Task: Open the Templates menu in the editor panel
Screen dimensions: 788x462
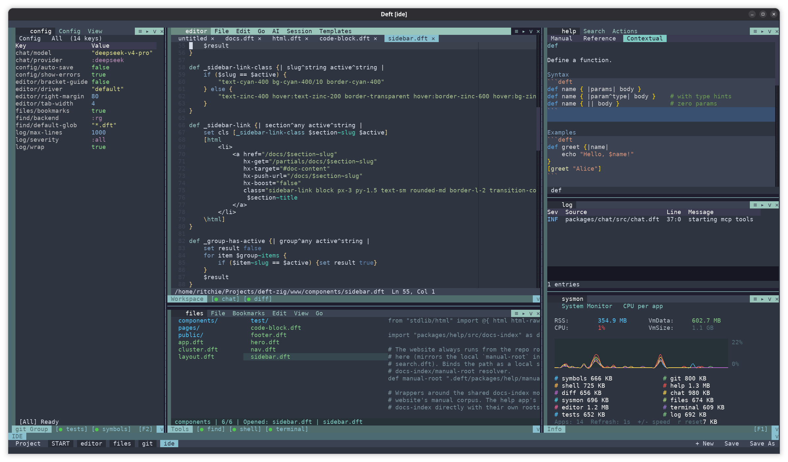Action: coord(335,31)
